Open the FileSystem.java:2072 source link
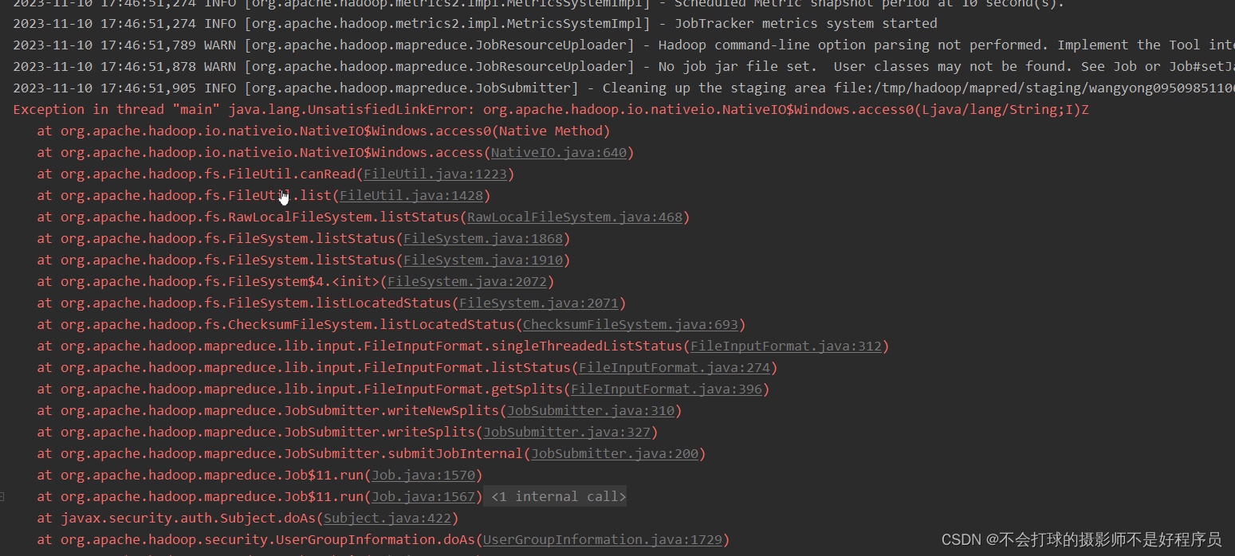The height and width of the screenshot is (556, 1235). [x=468, y=281]
